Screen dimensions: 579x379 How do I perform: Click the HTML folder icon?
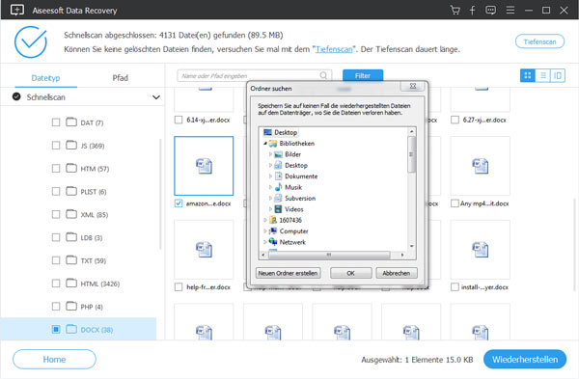coord(71,284)
